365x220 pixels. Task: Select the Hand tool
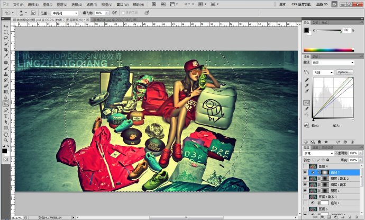[6, 135]
